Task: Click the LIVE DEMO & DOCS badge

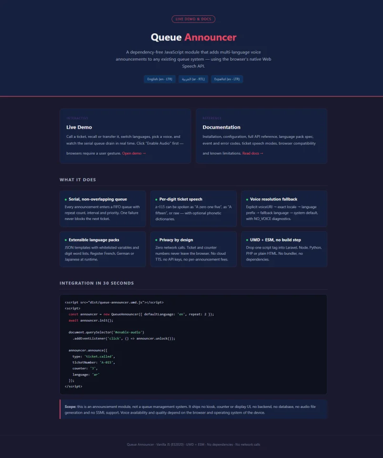Action: coord(193,19)
